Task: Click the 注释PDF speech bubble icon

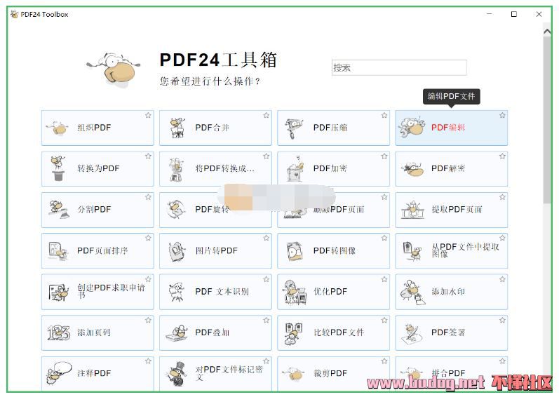Action: tap(59, 372)
